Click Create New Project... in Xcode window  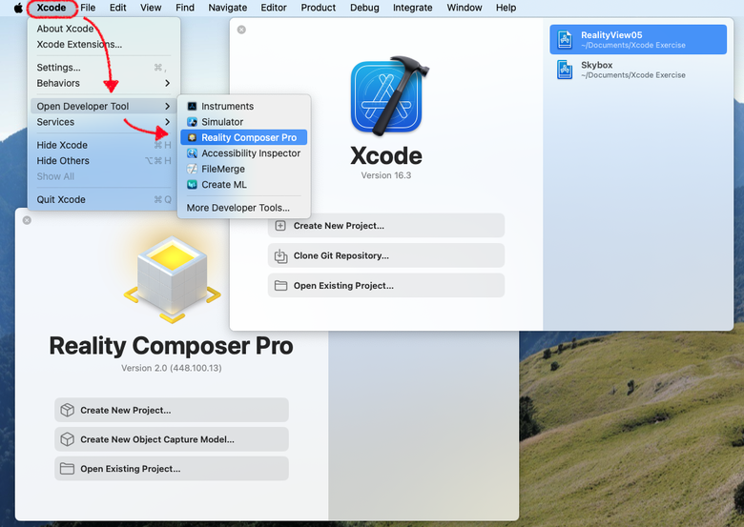[x=386, y=226]
